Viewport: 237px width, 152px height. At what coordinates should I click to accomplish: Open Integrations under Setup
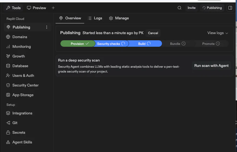28,113
